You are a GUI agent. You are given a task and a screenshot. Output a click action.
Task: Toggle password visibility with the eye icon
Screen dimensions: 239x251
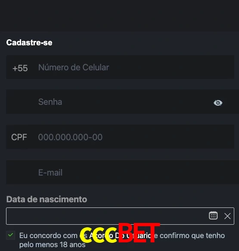(218, 103)
